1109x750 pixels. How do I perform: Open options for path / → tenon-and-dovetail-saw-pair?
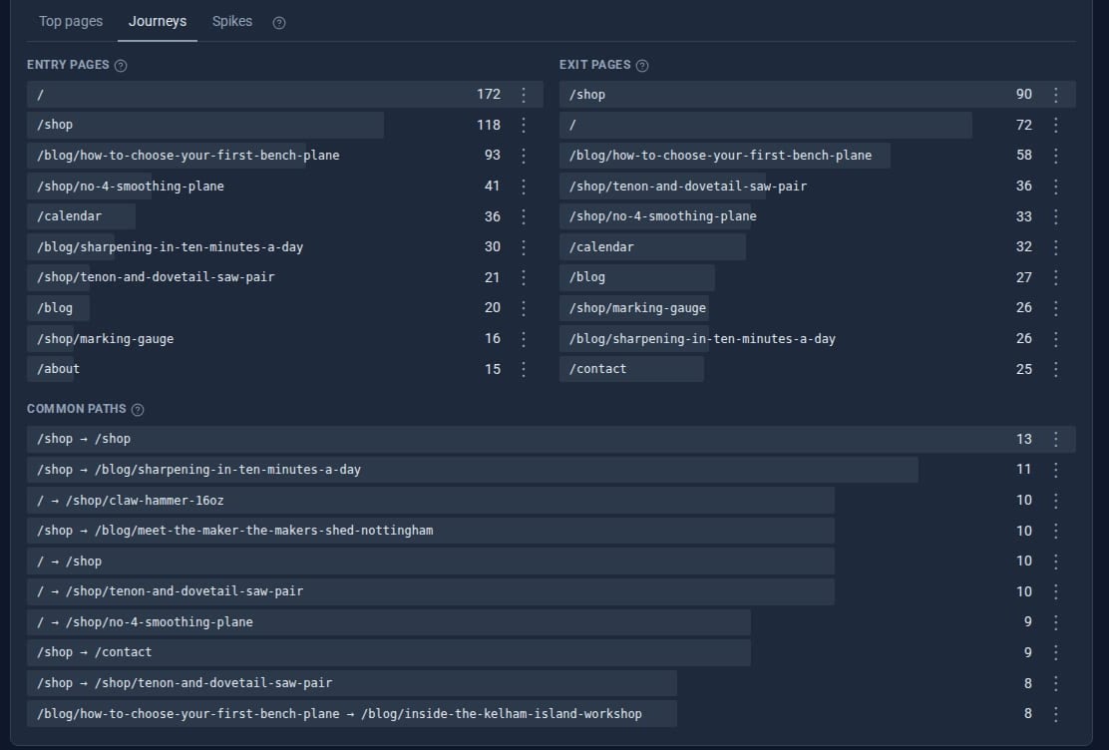[x=1056, y=591]
